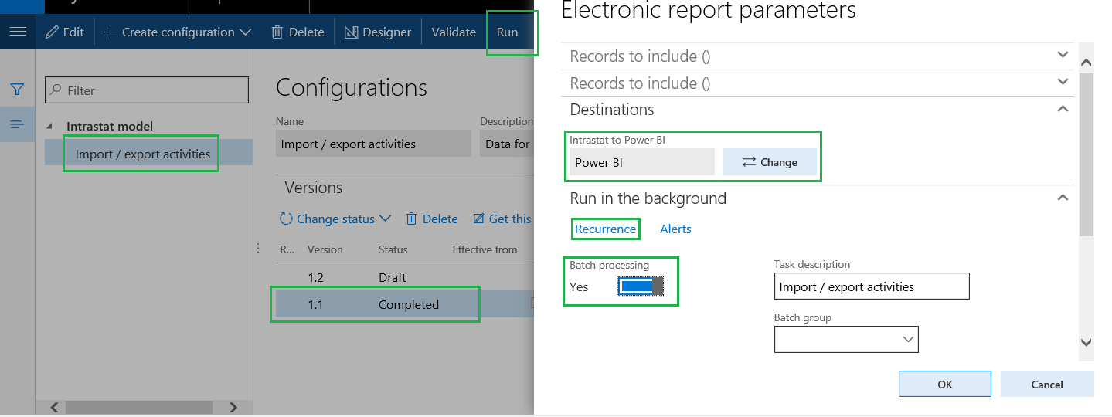Click the Change destination button
This screenshot has height=417, width=1112.
[770, 162]
